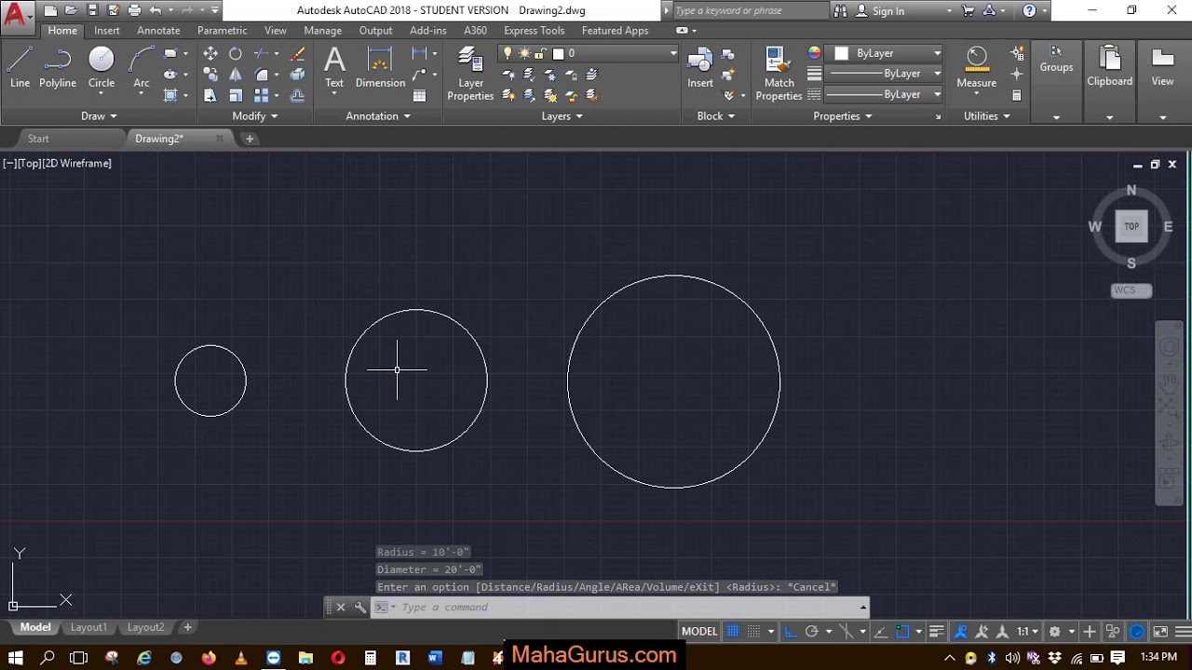Toggle Ortho mode in status bar
Image resolution: width=1192 pixels, height=670 pixels.
pyautogui.click(x=791, y=631)
